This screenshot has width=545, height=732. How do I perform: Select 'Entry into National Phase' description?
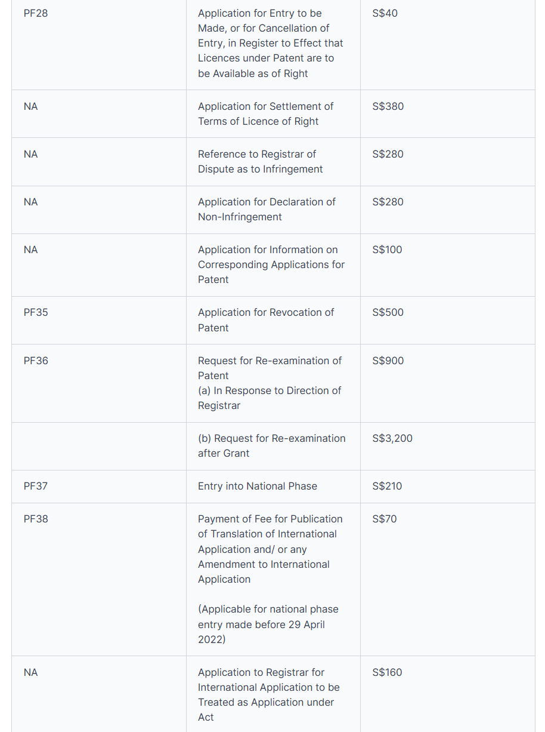257,486
